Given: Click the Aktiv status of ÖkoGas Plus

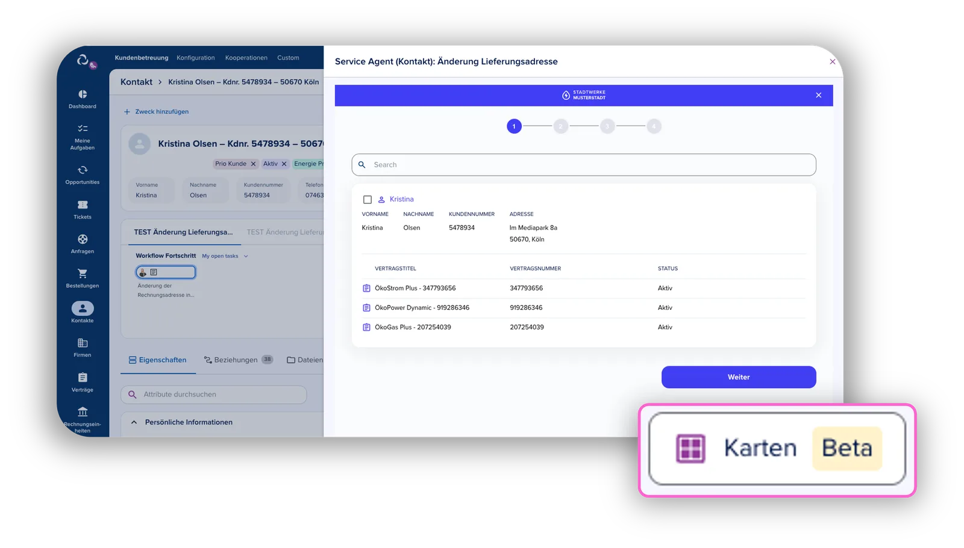Looking at the screenshot, I should pos(665,327).
